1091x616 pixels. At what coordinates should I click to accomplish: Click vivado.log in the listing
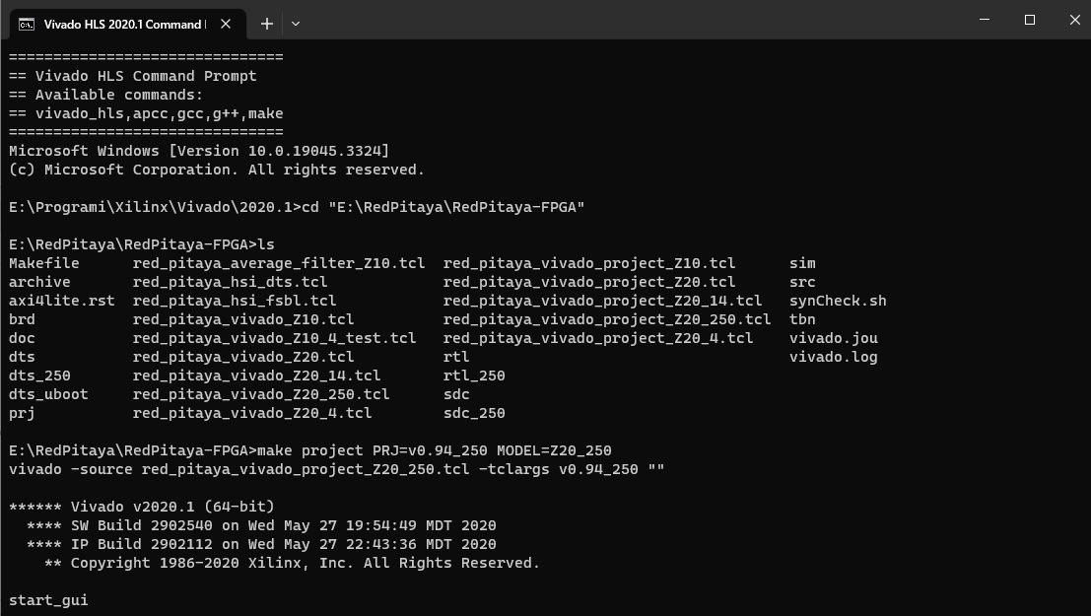pyautogui.click(x=834, y=358)
